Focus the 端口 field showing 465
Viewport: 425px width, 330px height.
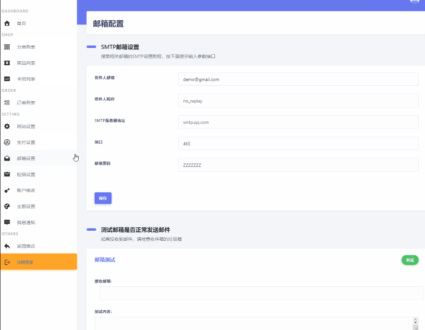click(298, 143)
